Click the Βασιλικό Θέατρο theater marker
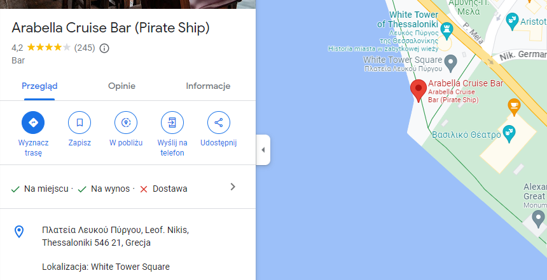This screenshot has width=547, height=280. point(509,133)
